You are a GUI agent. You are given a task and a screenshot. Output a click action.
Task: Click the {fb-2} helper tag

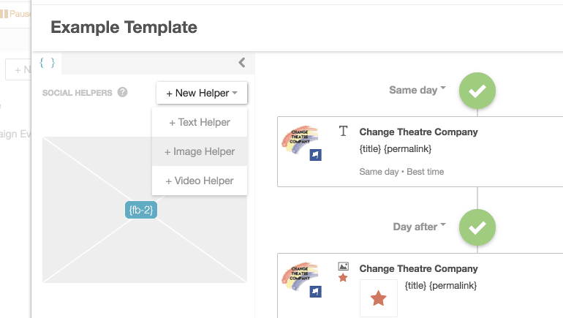[x=141, y=210]
